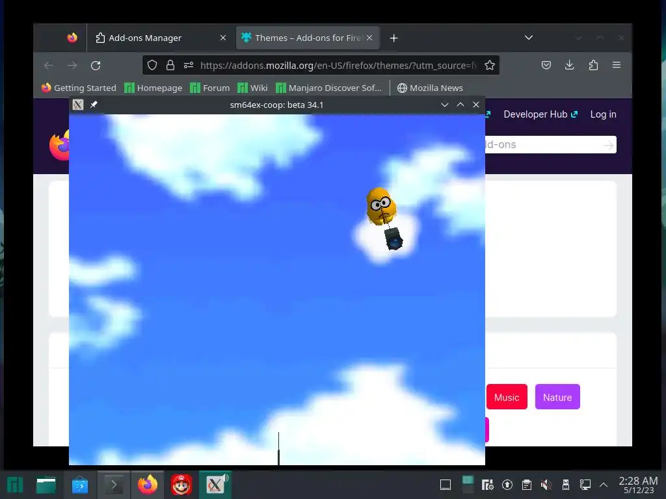Switch to the X window taskbar entry
Screen dimensions: 666x499
[215, 485]
